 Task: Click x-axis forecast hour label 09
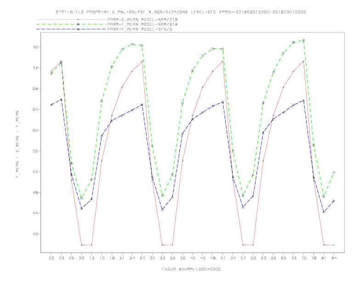pos(81,258)
